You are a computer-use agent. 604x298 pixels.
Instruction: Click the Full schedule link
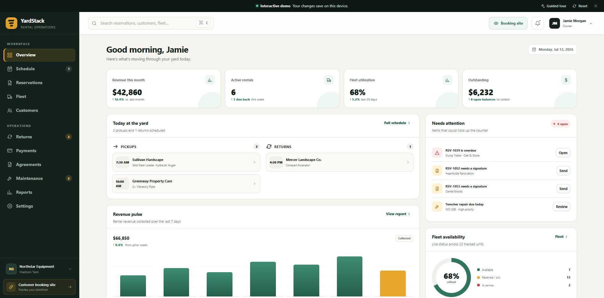coord(397,123)
